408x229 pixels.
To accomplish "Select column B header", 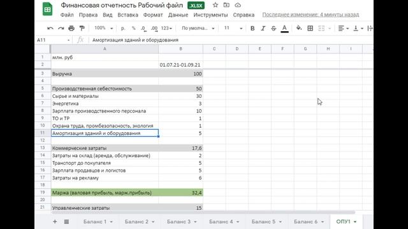I will [180, 49].
